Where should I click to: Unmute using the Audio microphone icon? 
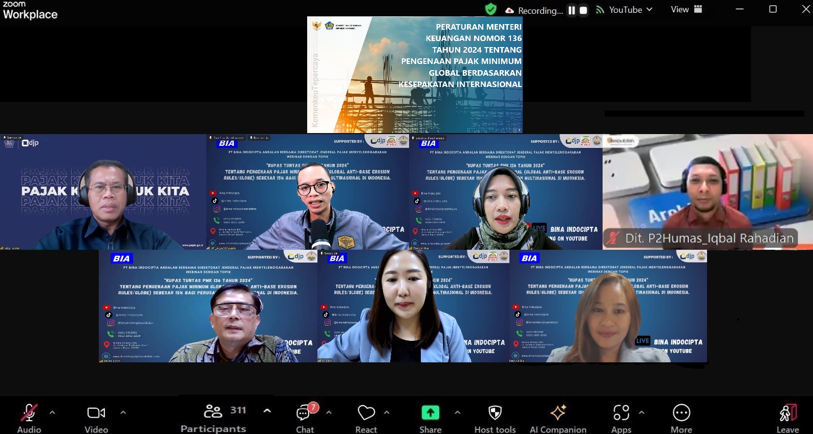[29, 413]
